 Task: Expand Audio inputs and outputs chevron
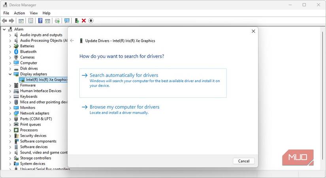(x=10, y=35)
